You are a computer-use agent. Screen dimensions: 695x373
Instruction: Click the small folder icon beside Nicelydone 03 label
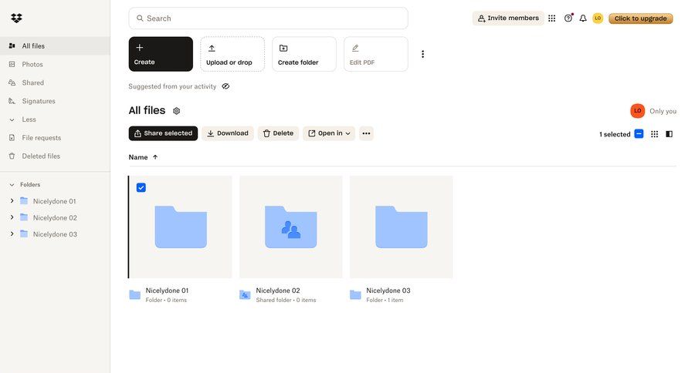pyautogui.click(x=355, y=294)
